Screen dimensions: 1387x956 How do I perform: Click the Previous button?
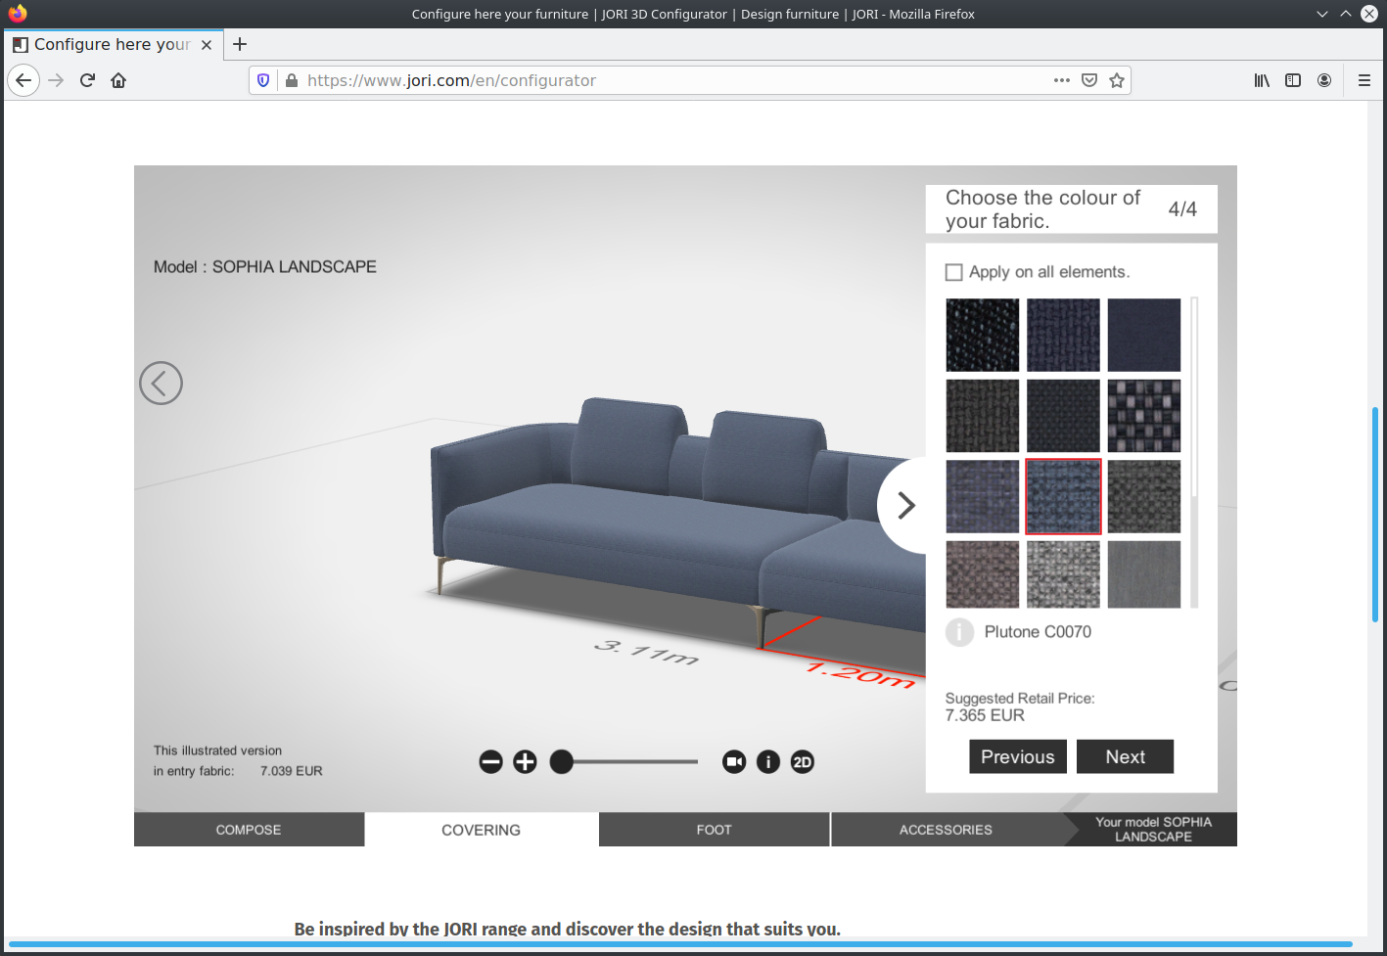pyautogui.click(x=1018, y=756)
